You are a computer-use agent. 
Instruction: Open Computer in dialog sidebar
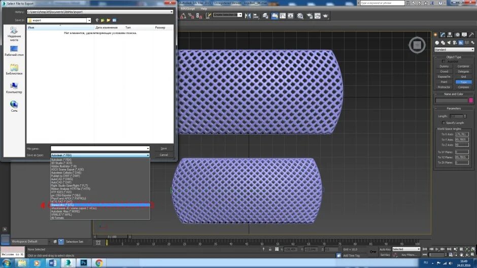(x=14, y=88)
